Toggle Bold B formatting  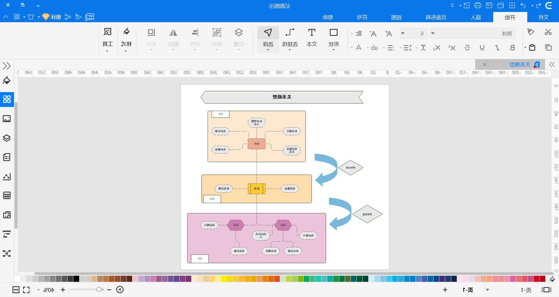pos(512,48)
